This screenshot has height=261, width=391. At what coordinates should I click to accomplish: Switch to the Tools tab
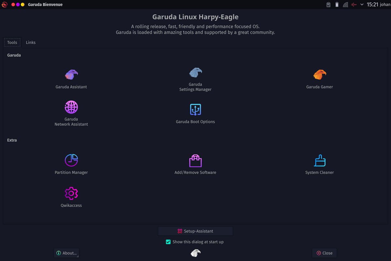coord(12,42)
